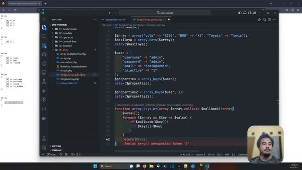
Task: Open Windows Start menu in taskbar
Action: click(x=95, y=166)
